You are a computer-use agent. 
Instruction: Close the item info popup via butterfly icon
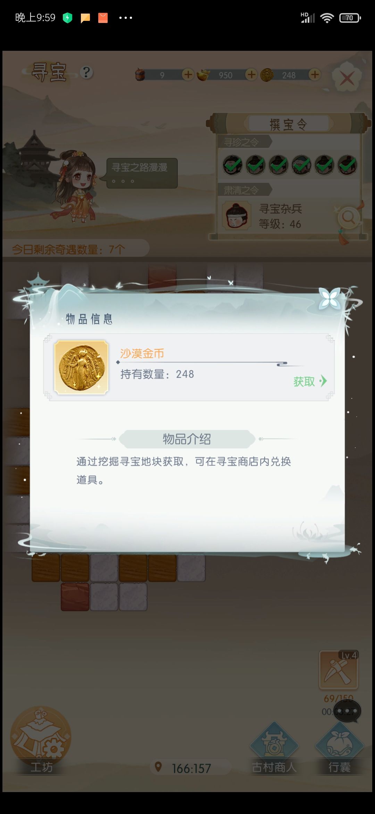pos(330,299)
